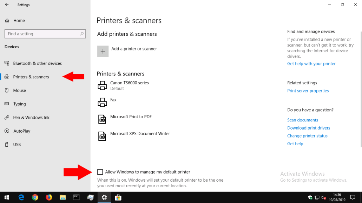Click the Fax printer icon
362x203 pixels.
[x=102, y=102]
